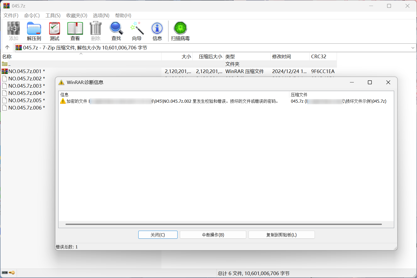Screen dimensions: 417x278
Task: Open the File (文件) menu
Action: tap(11, 16)
